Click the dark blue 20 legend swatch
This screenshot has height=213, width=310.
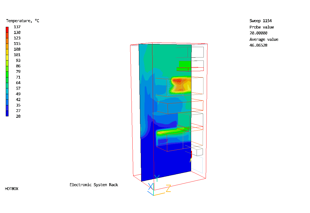click(x=7, y=115)
